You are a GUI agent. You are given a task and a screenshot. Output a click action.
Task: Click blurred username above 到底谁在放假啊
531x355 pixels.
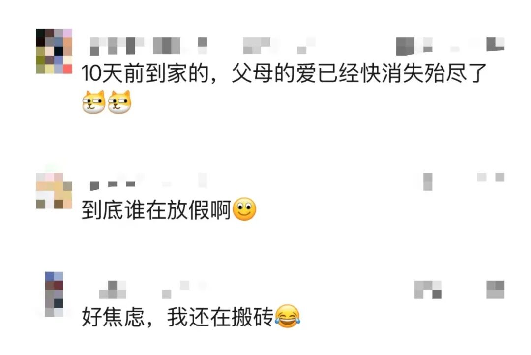click(148, 180)
